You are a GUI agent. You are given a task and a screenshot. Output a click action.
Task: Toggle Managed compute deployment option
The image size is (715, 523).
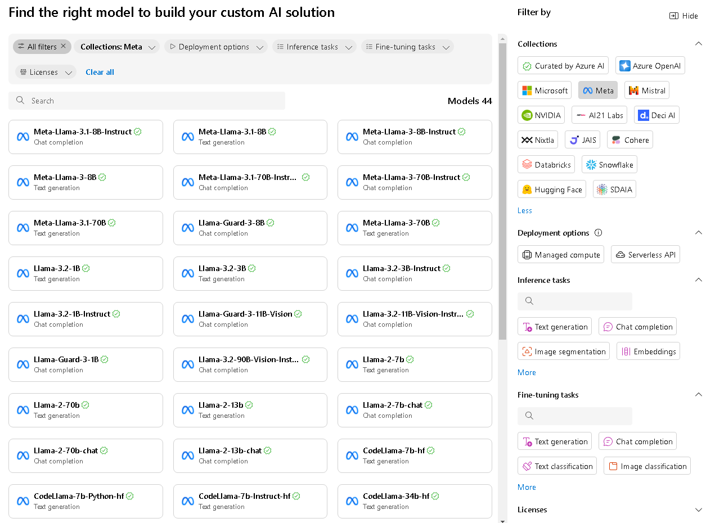560,255
